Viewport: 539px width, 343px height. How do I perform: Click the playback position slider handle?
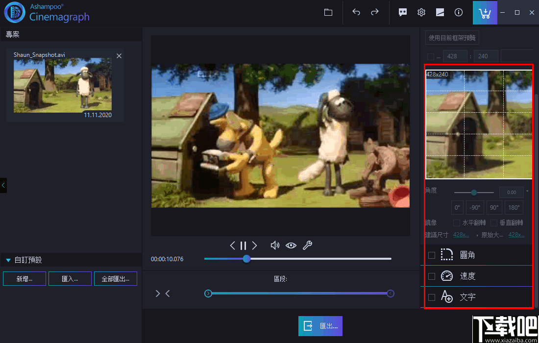click(246, 259)
